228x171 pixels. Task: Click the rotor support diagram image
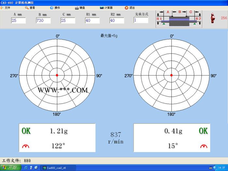pos(179,18)
